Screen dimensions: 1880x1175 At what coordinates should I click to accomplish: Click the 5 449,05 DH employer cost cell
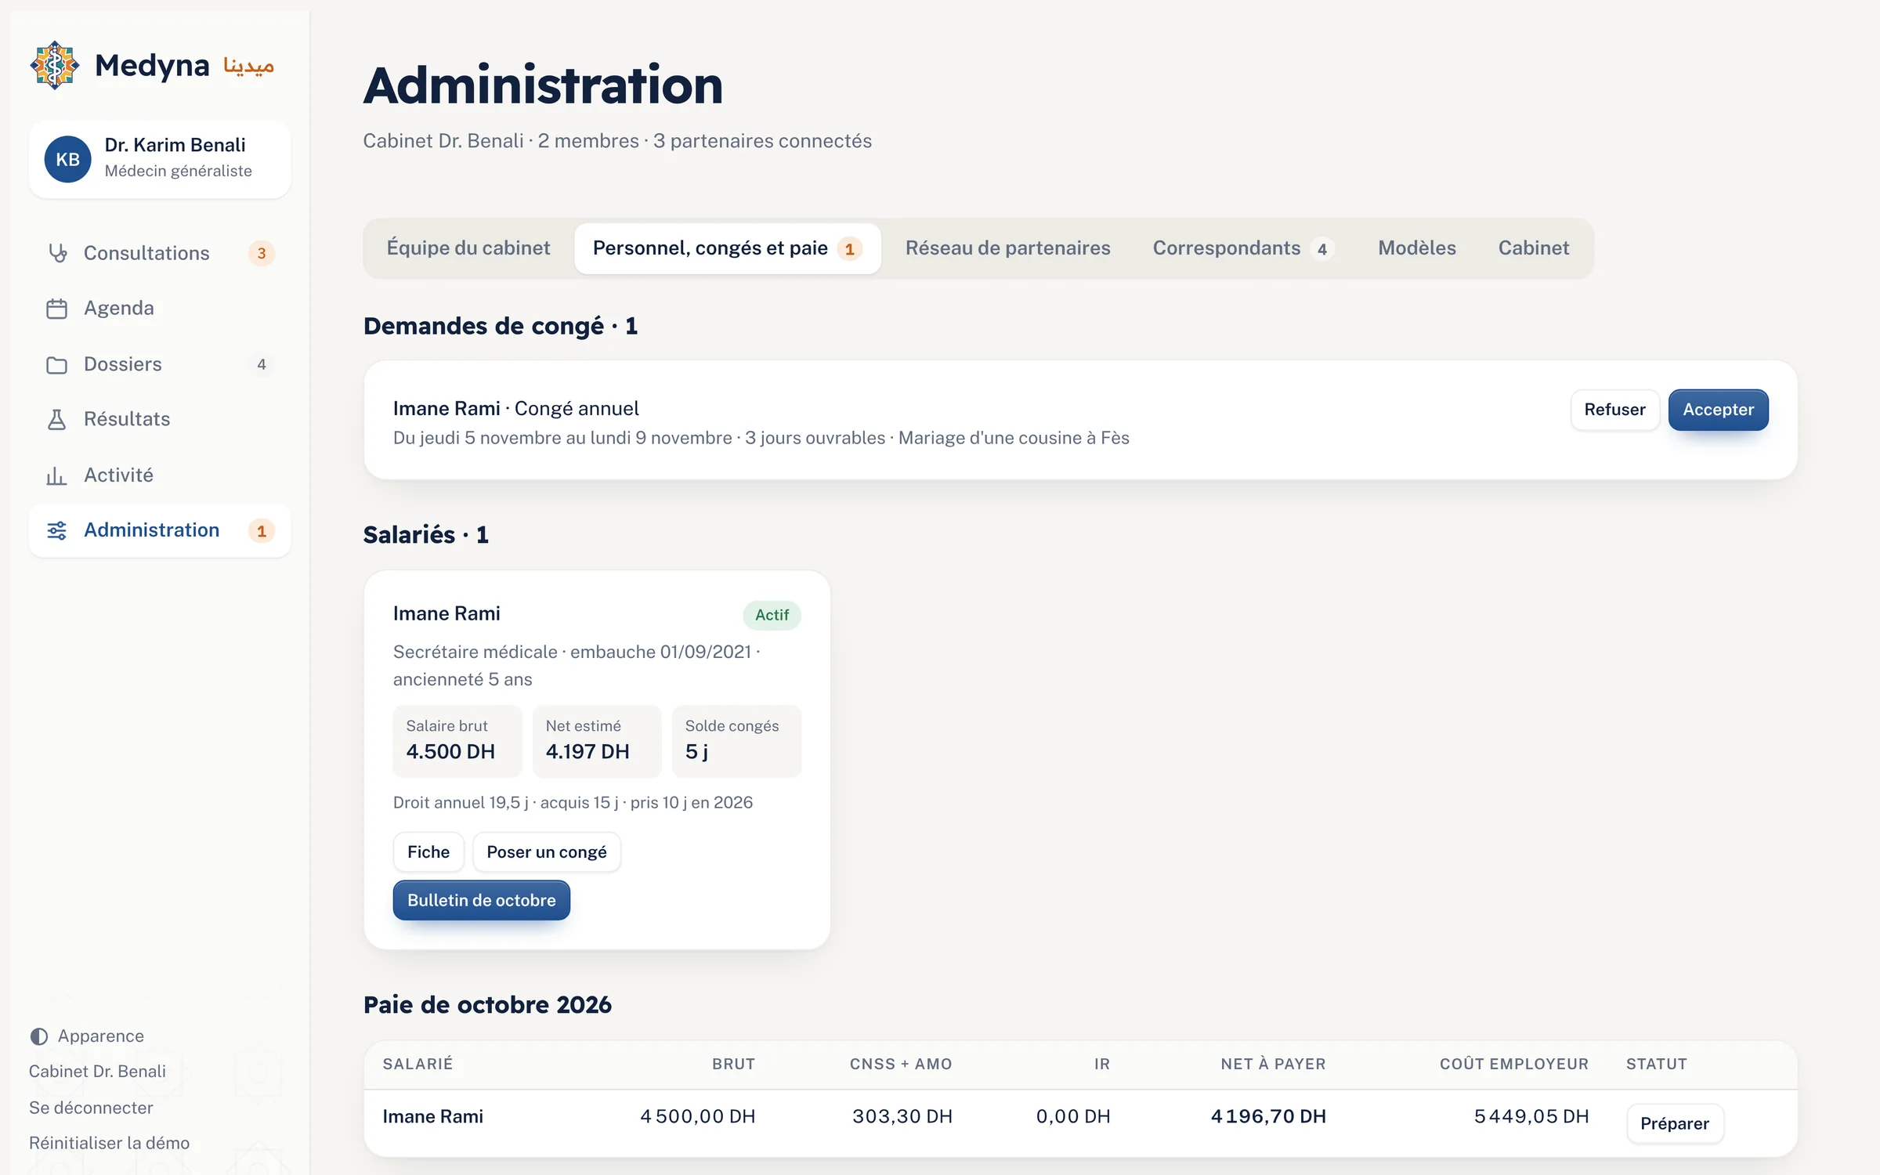1531,1116
